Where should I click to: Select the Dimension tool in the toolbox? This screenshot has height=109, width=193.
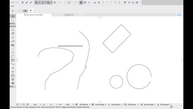pos(13,30)
